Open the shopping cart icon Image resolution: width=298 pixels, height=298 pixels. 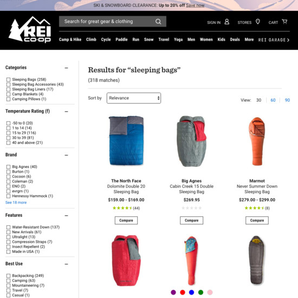pos(284,22)
